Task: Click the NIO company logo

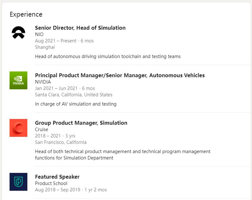Action: [18, 33]
